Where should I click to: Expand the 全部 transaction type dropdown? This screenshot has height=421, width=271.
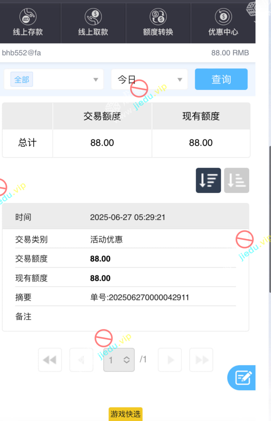coord(54,79)
